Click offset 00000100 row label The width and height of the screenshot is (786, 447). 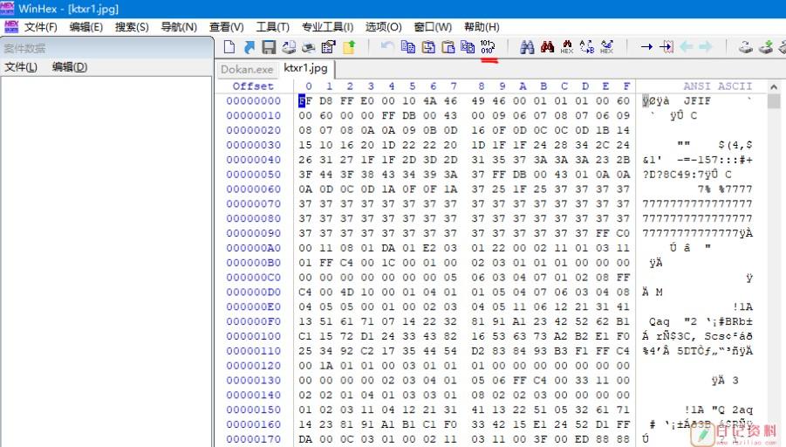(x=254, y=336)
